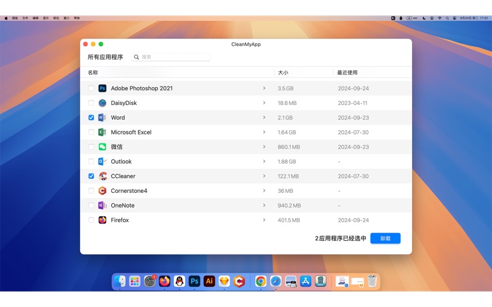Open Firefox from the Dock
The image size is (492, 307).
coord(164,281)
